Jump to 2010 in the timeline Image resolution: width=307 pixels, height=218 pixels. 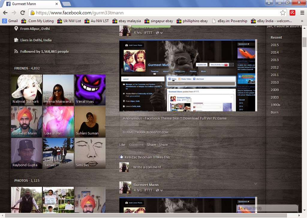pyautogui.click(x=275, y=82)
